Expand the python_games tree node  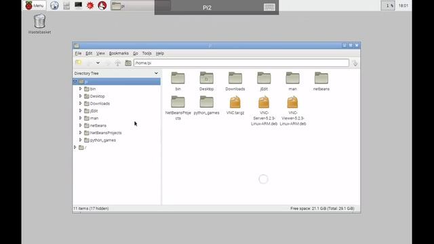tap(80, 140)
